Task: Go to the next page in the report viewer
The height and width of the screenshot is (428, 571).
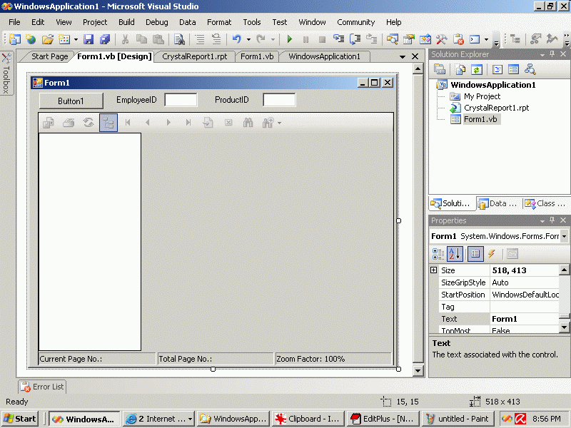Action: pyautogui.click(x=168, y=123)
